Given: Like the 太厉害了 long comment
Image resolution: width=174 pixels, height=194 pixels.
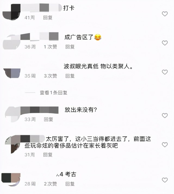Looking at the screenshot, I should pos(165,145).
